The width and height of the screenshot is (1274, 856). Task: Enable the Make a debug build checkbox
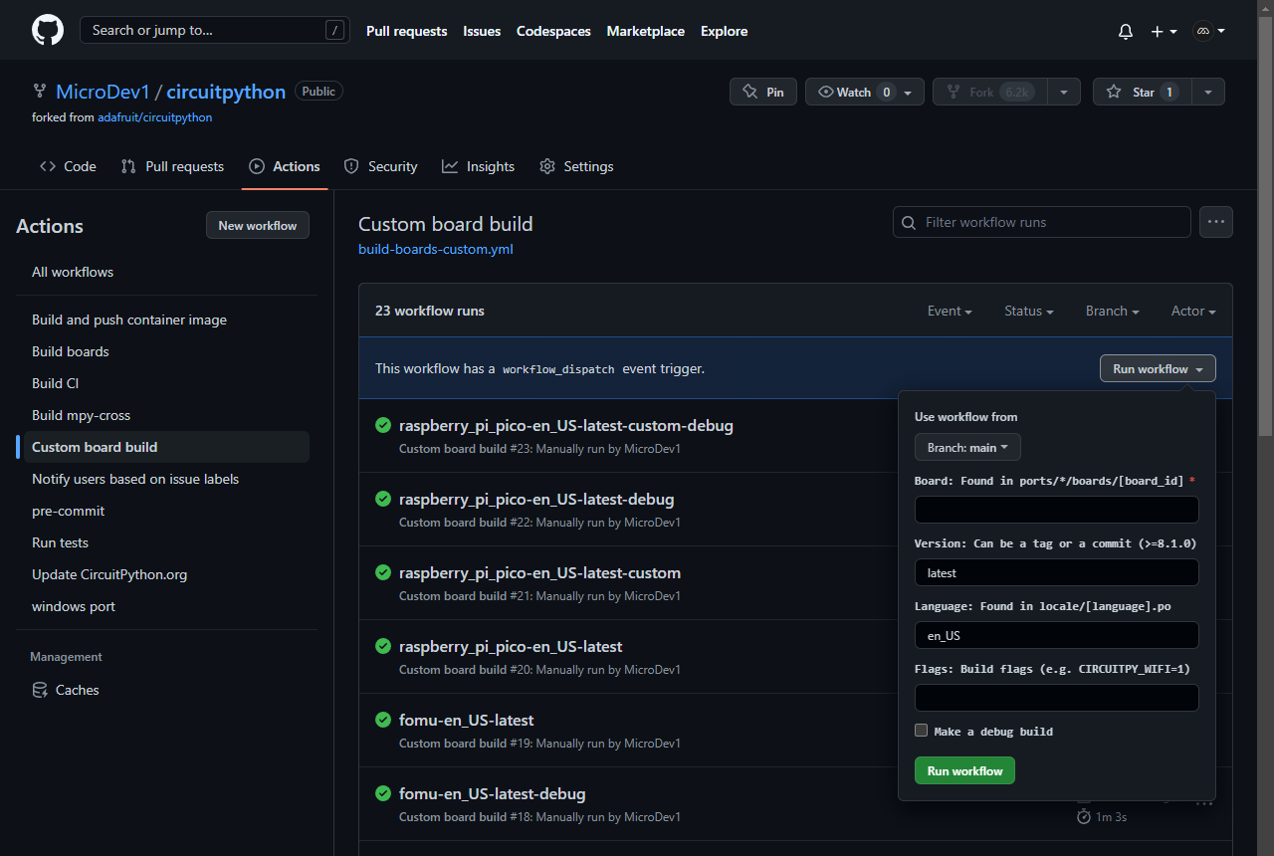(x=922, y=731)
